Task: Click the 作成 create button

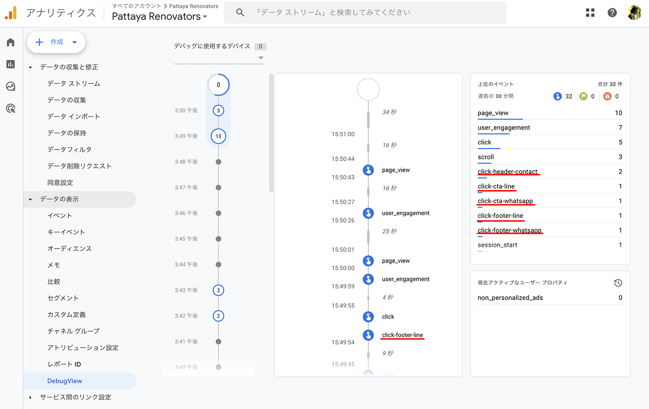Action: click(56, 42)
